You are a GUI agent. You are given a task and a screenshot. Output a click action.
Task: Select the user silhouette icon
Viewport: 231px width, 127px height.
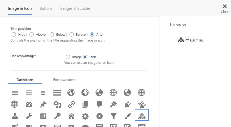click(x=15, y=116)
